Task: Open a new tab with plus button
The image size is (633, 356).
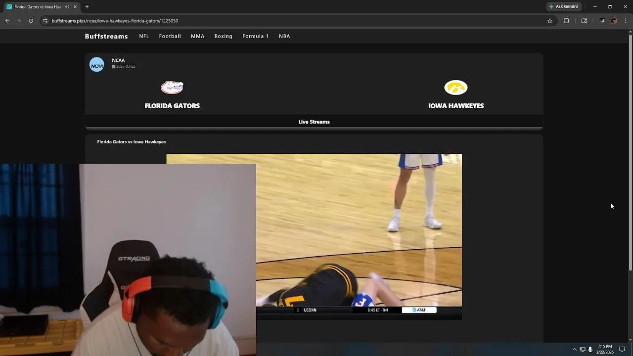Action: (x=87, y=7)
